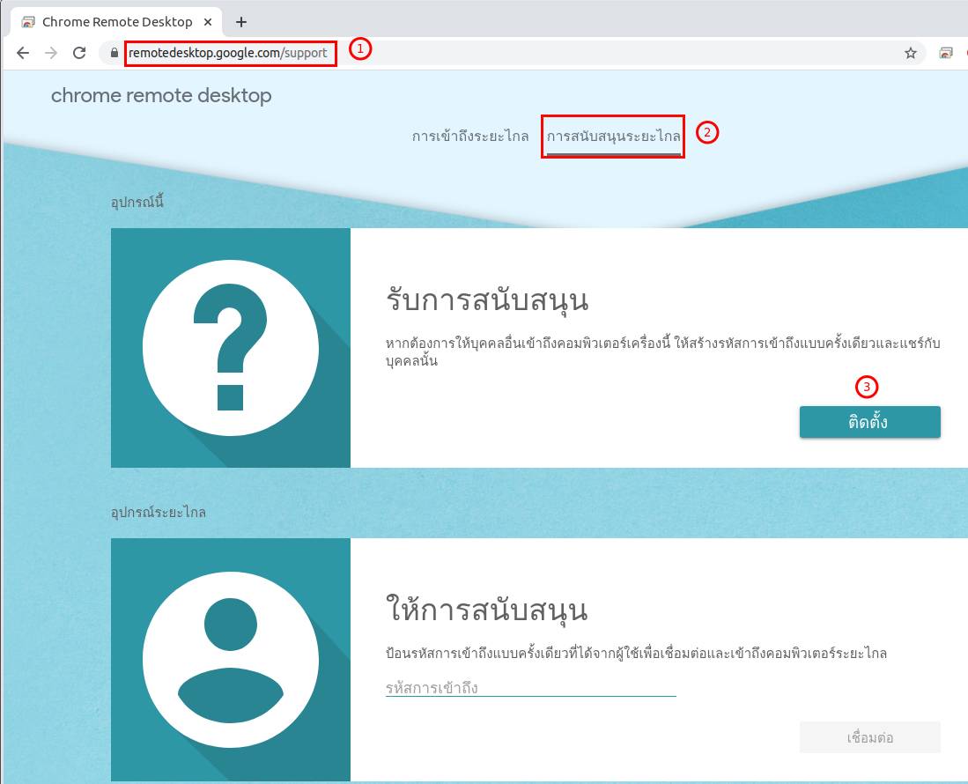The image size is (968, 784).
Task: Click the รหัสการเข้าถึง access code field
Action: (531, 688)
